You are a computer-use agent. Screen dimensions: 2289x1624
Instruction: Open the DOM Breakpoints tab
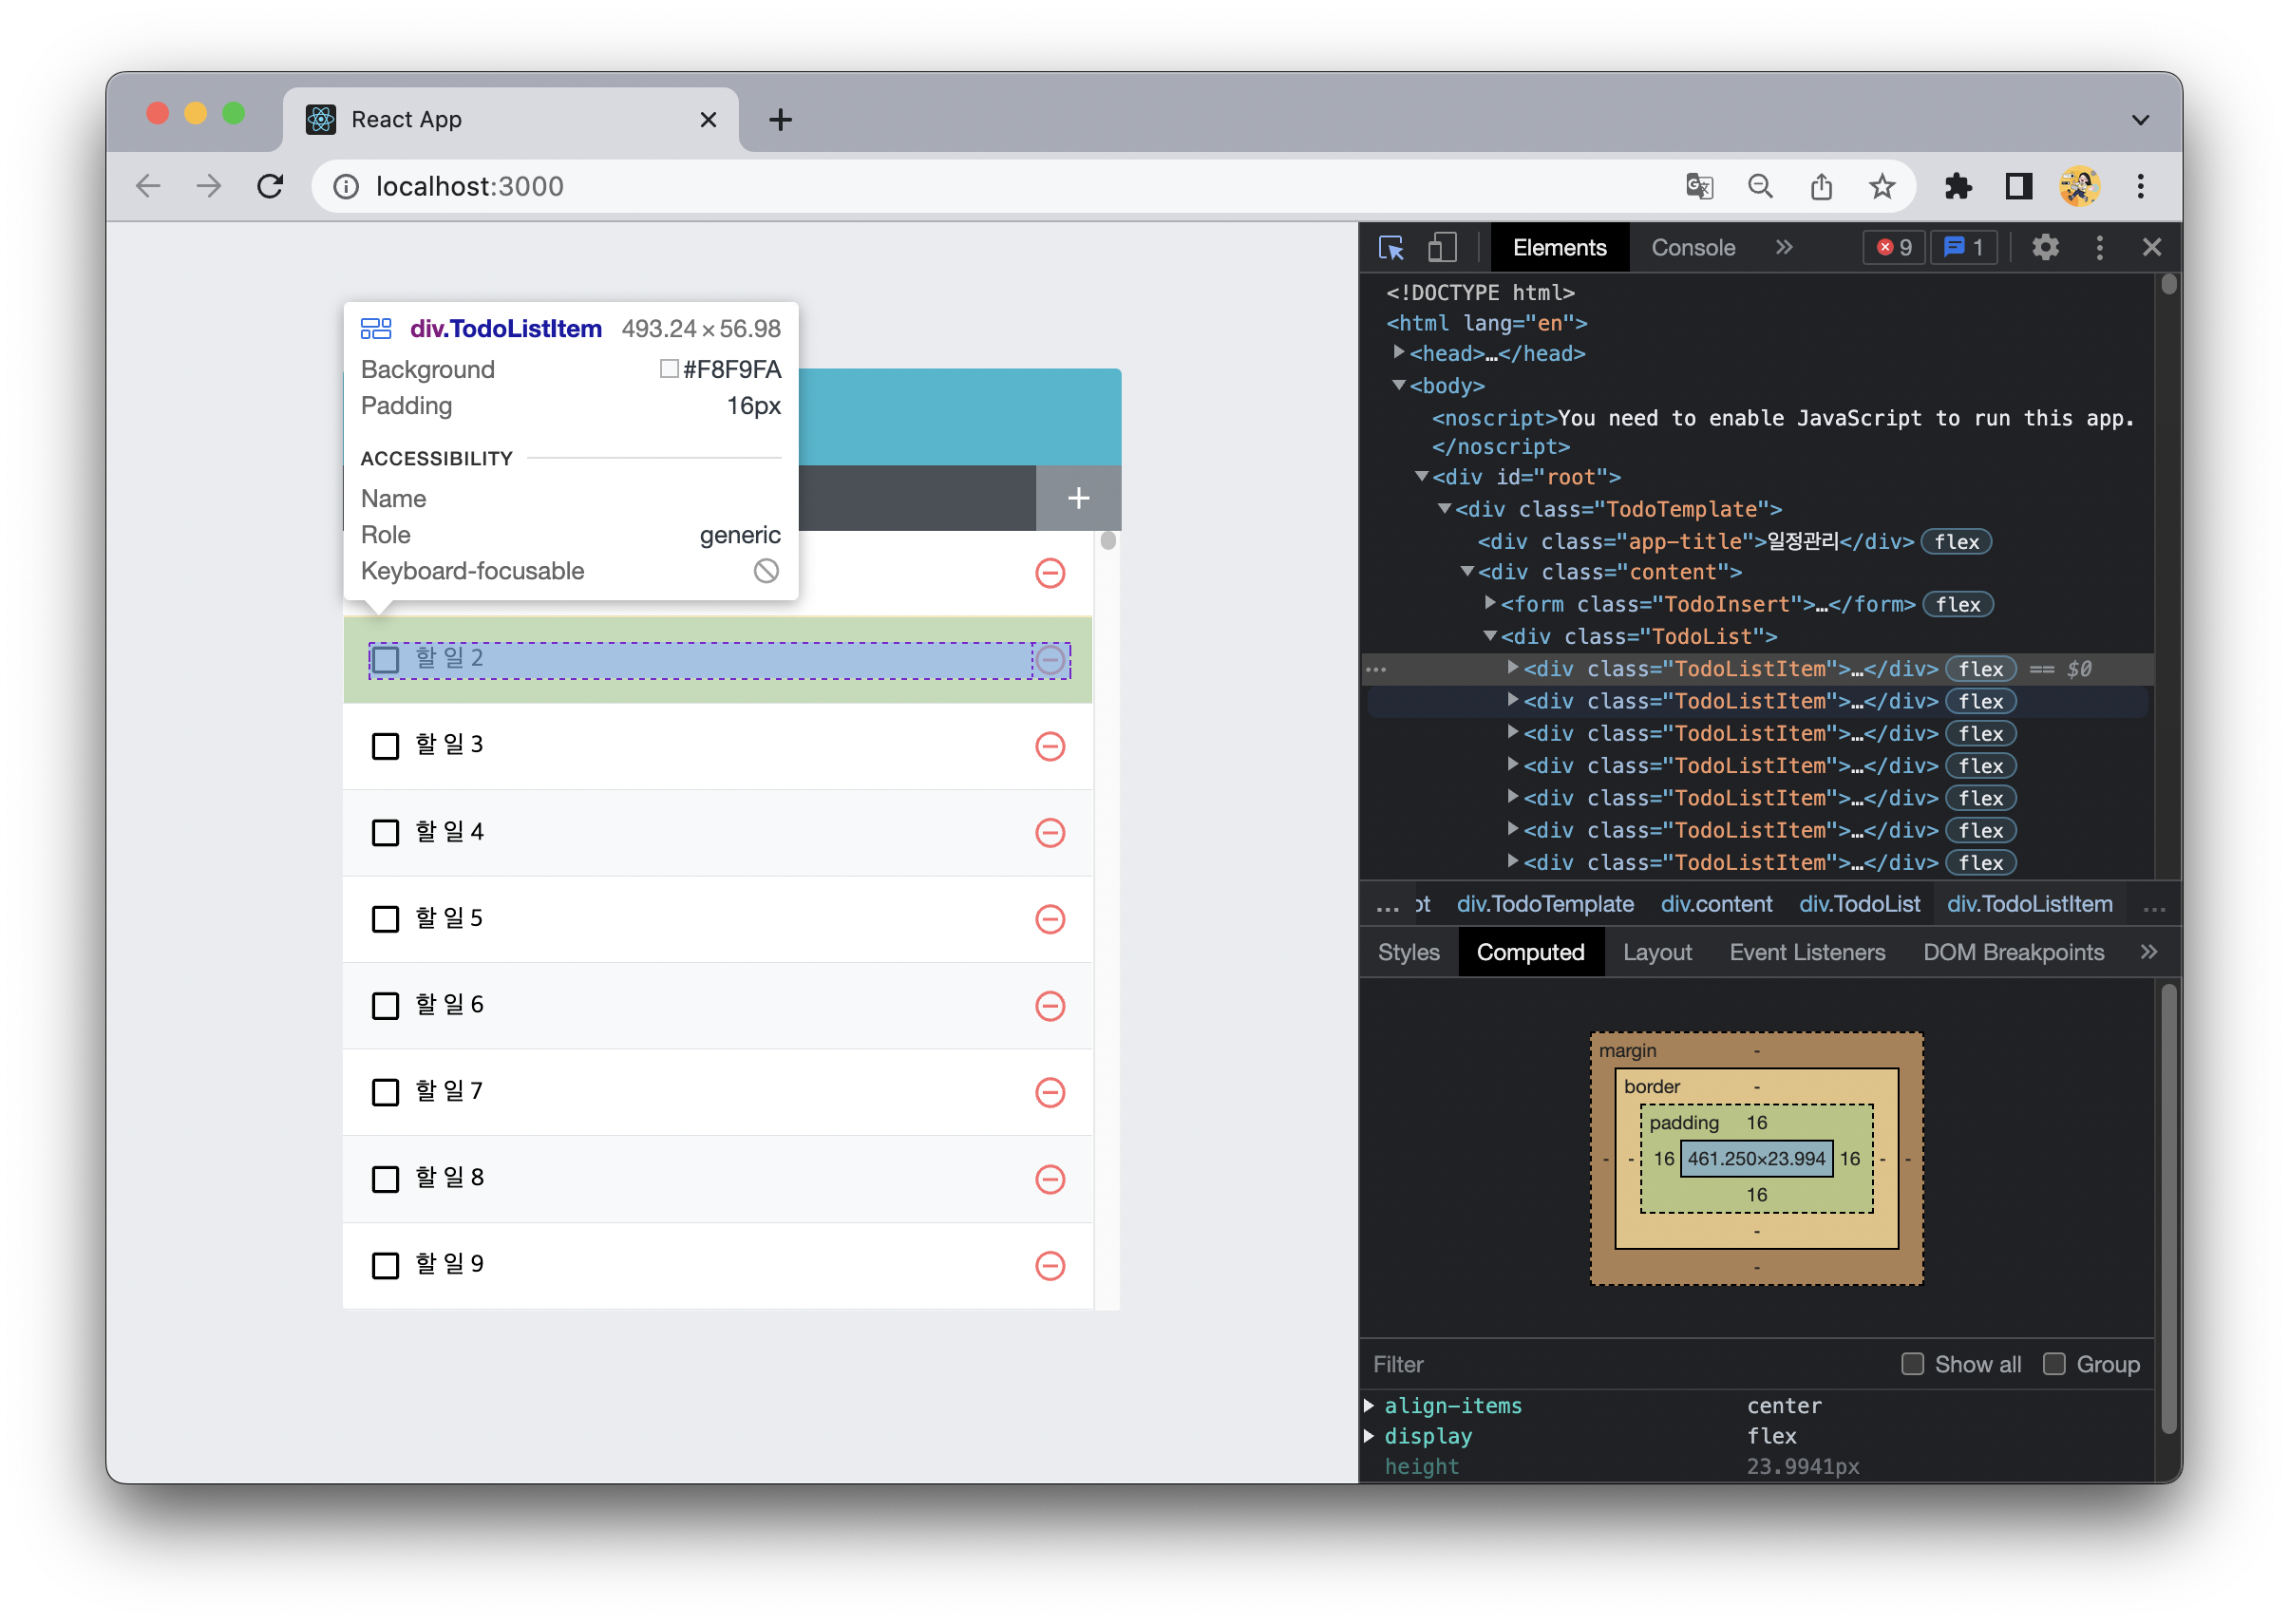(2013, 952)
